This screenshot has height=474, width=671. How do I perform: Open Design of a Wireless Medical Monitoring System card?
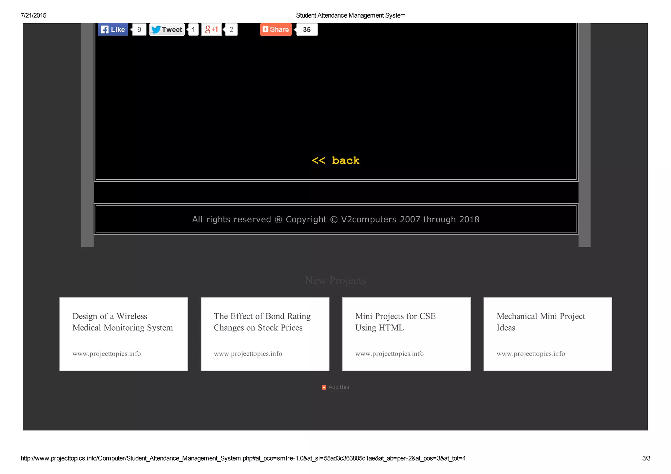(124, 334)
